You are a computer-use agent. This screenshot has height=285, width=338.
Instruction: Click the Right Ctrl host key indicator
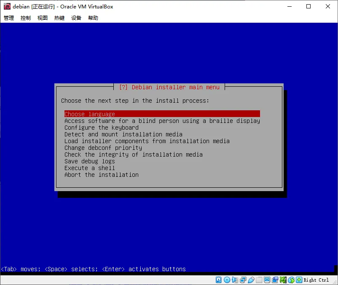click(316, 280)
